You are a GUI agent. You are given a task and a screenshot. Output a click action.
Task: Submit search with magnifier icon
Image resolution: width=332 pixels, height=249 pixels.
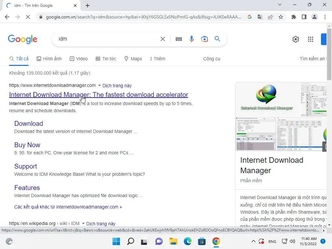pos(217,39)
